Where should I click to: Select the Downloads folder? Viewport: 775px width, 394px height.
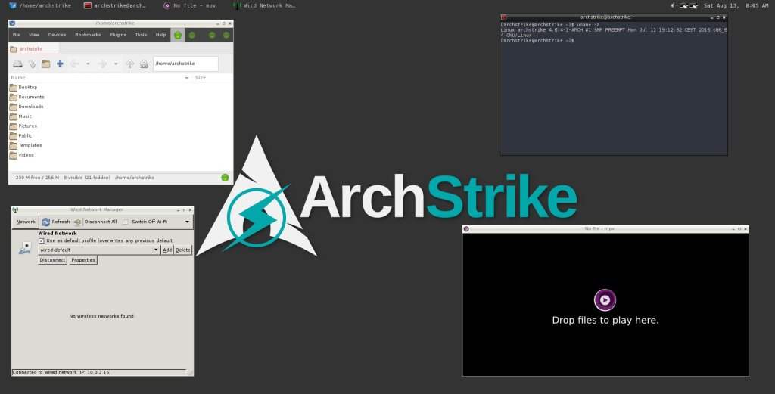point(26,107)
